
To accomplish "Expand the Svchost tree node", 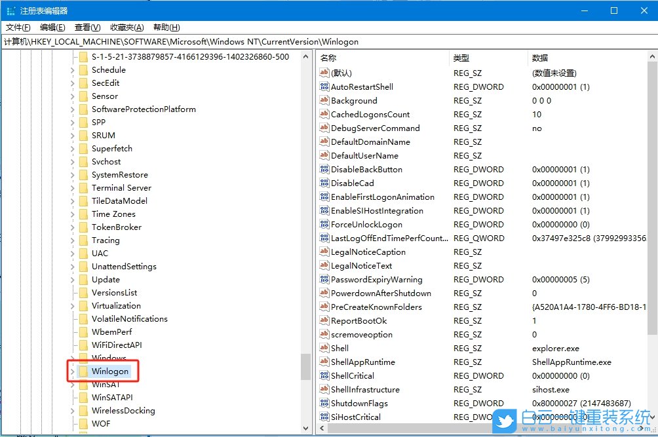I will (72, 161).
